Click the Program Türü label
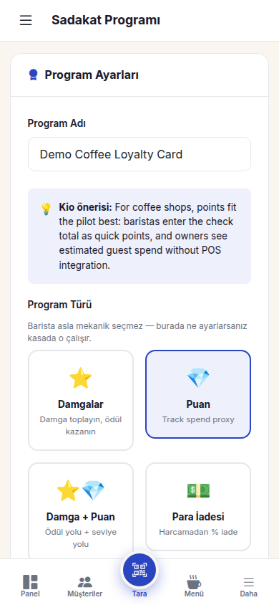279x605 pixels. 59,305
